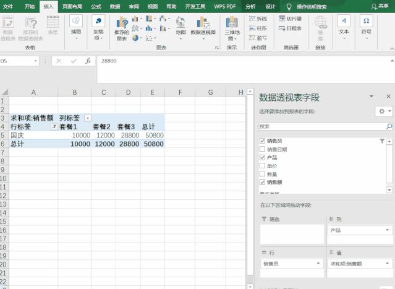
Task: Open the task pane options arrow
Action: point(372,97)
